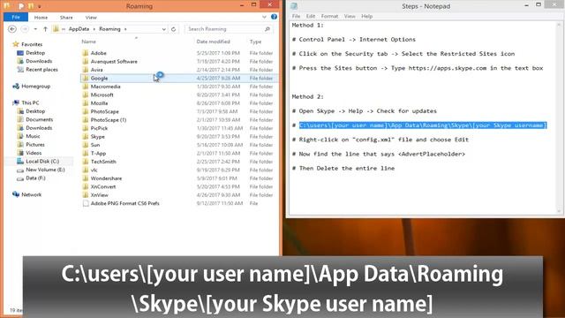Open Homegroup in navigation pane
The height and width of the screenshot is (318, 565).
point(35,87)
